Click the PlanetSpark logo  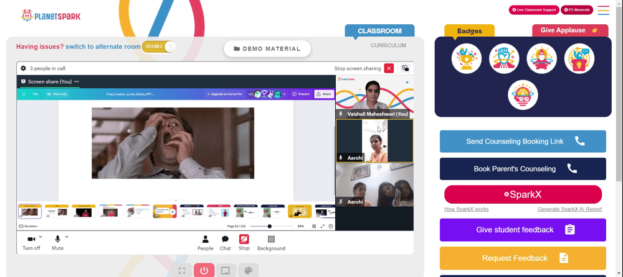click(50, 16)
